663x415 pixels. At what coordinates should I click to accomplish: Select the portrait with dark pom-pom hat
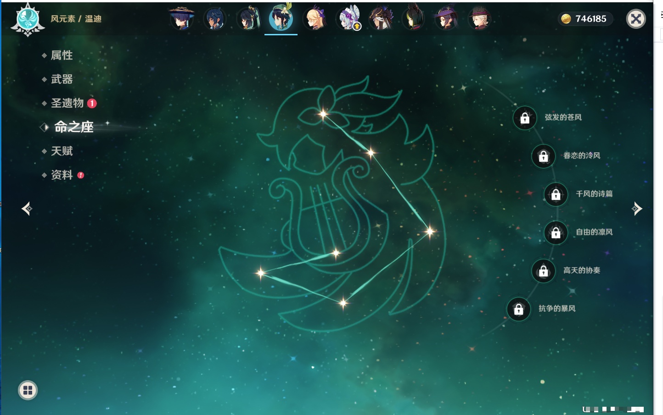point(381,19)
